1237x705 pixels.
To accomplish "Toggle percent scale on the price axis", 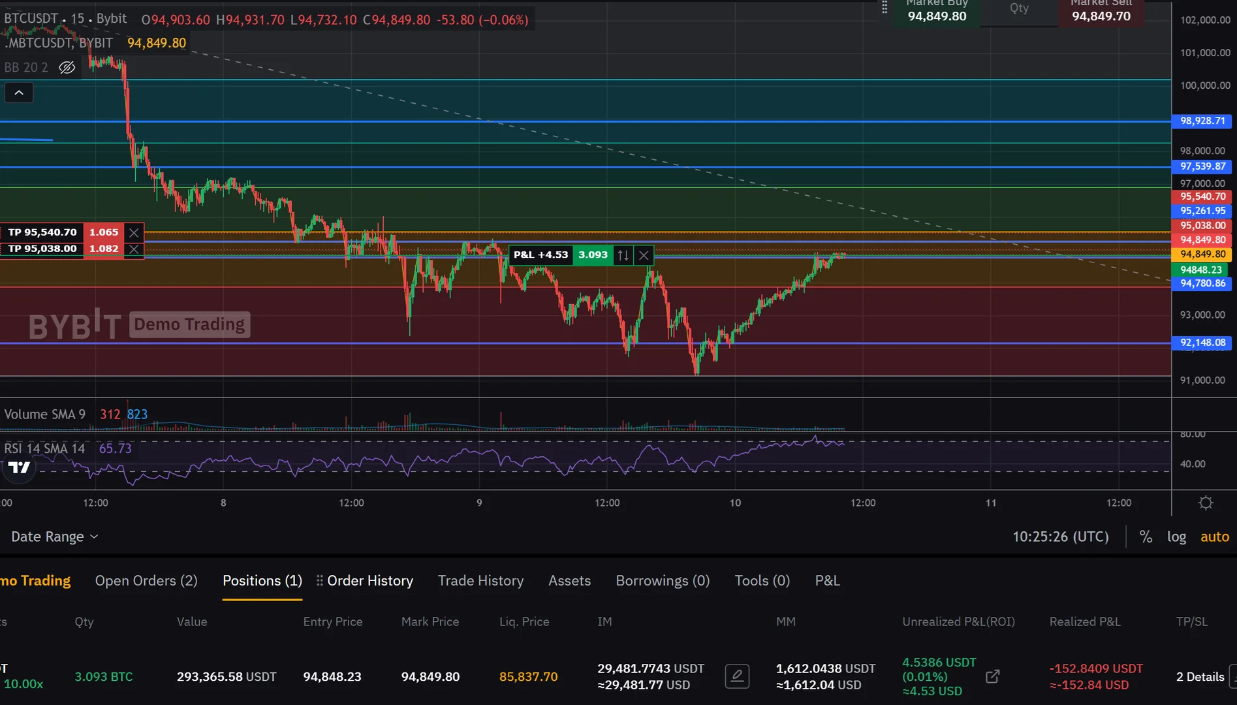I will [1146, 537].
